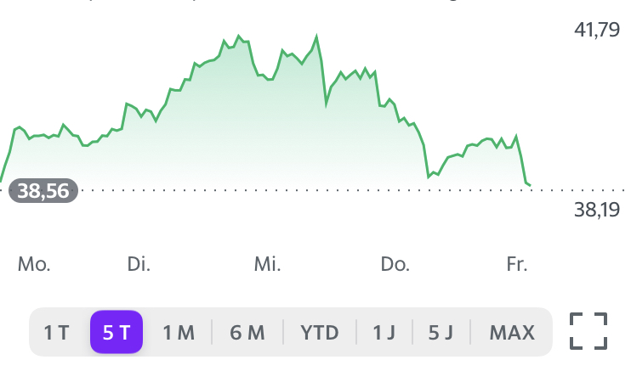Click the highlighted 5 T range tab
This screenshot has height=371, width=631.
pos(117,332)
